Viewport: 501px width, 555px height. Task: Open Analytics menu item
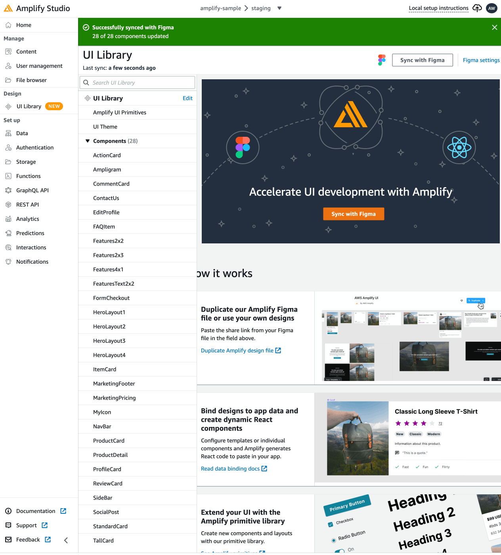click(x=28, y=219)
